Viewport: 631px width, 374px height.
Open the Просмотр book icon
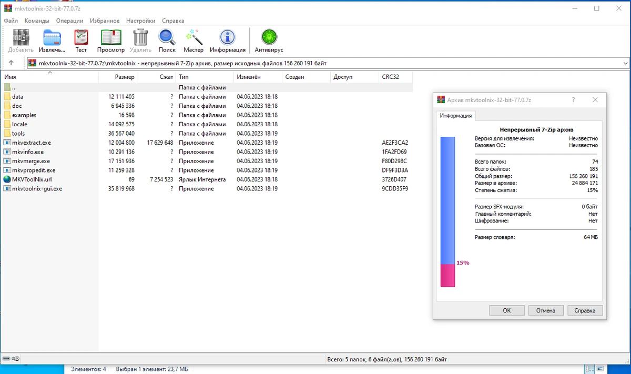click(111, 37)
